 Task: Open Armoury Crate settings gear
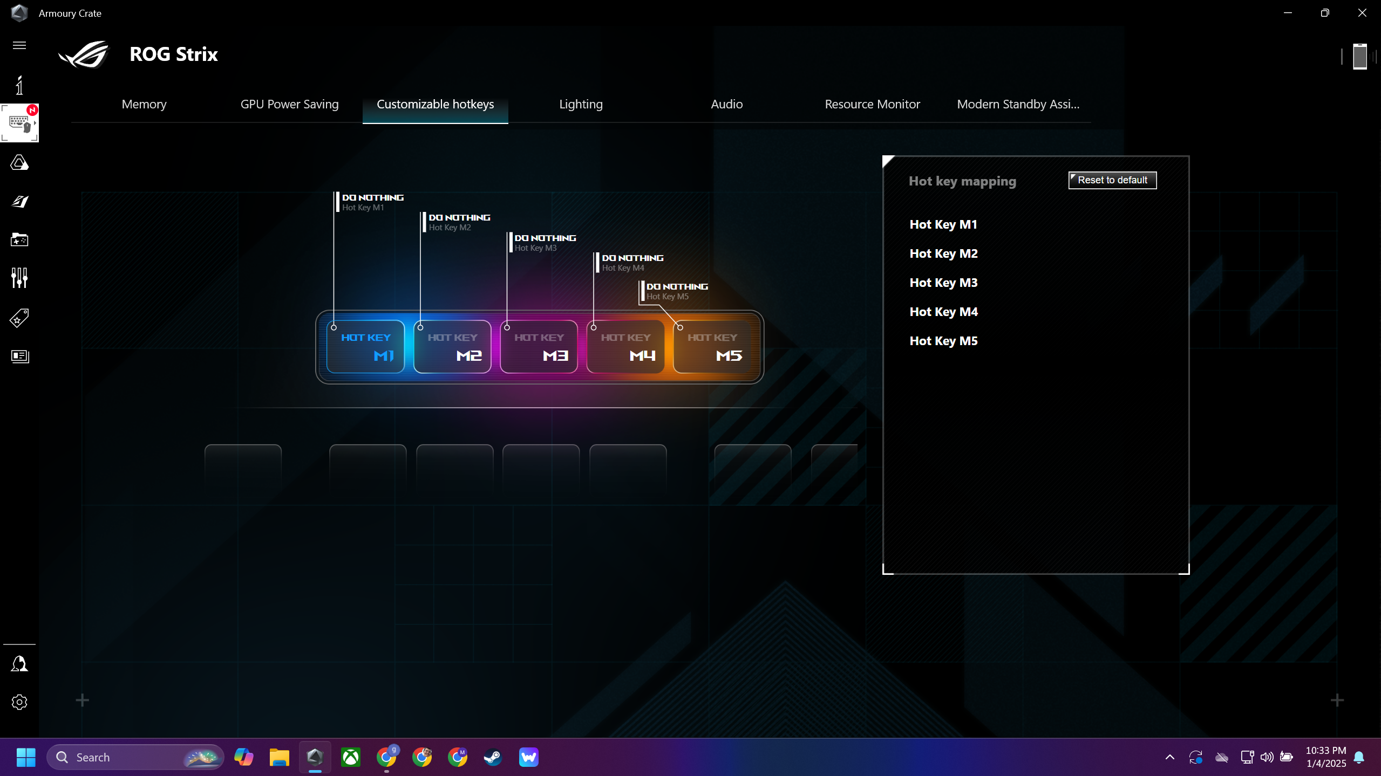pos(19,702)
